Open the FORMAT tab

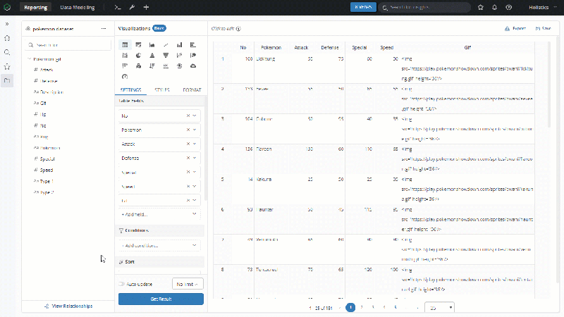(x=192, y=90)
